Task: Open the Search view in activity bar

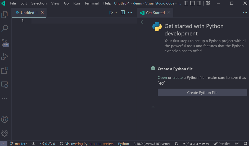Action: coord(4,29)
